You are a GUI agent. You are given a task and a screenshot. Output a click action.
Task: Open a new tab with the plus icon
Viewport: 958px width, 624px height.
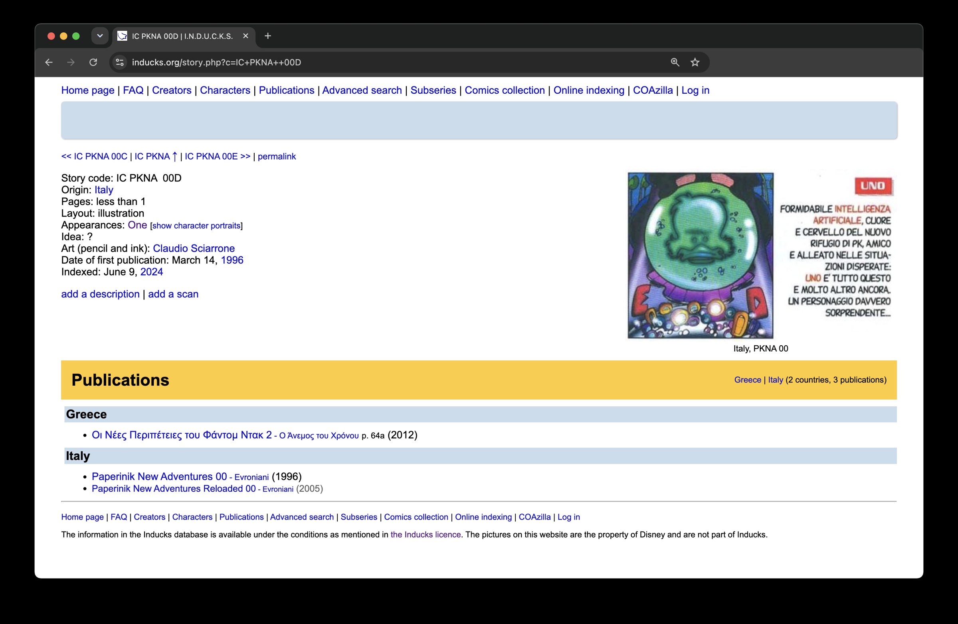pos(268,36)
